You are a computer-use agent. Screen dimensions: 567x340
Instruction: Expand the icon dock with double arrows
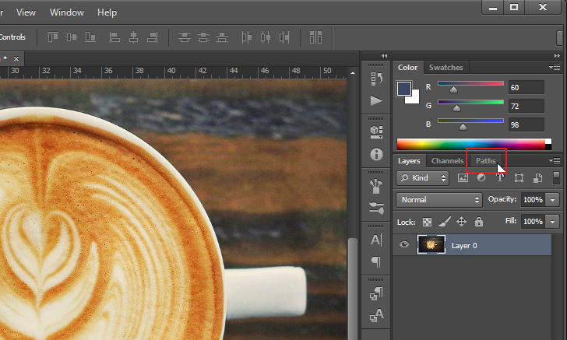384,56
